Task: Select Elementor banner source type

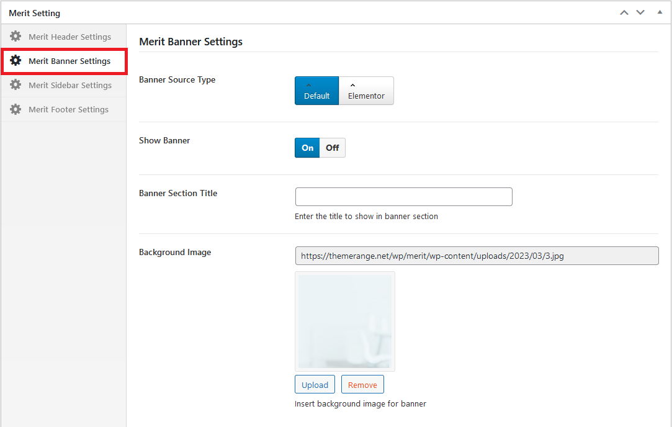Action: [x=366, y=91]
